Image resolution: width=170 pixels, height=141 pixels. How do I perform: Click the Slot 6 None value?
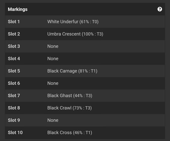53,83
